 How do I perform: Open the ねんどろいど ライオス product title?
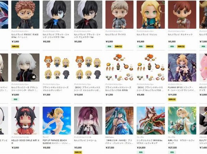click(x=115, y=35)
